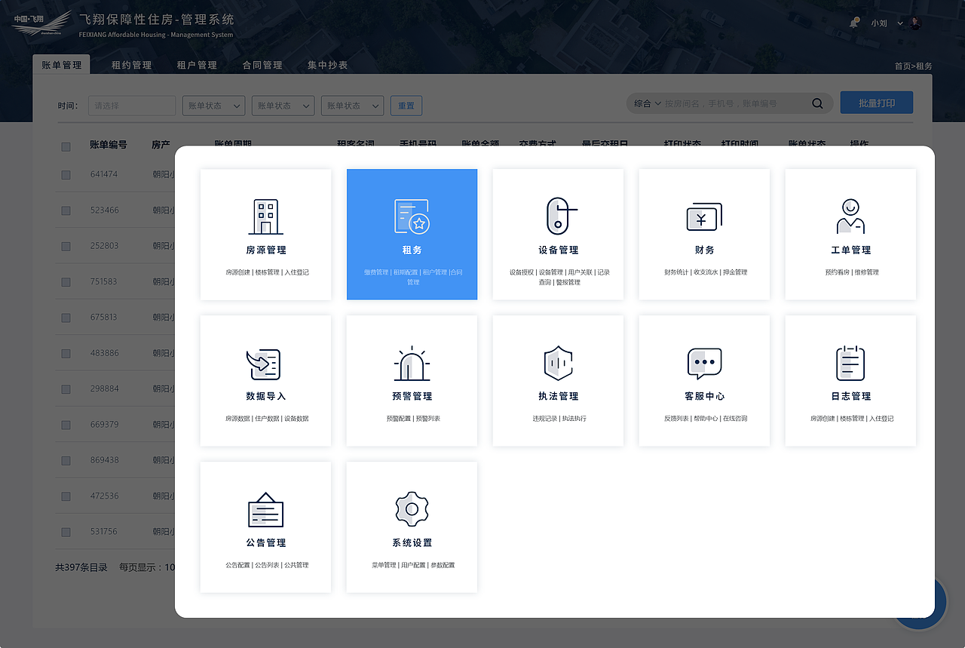
Task: Check the row for bill 523466
Action: click(66, 210)
